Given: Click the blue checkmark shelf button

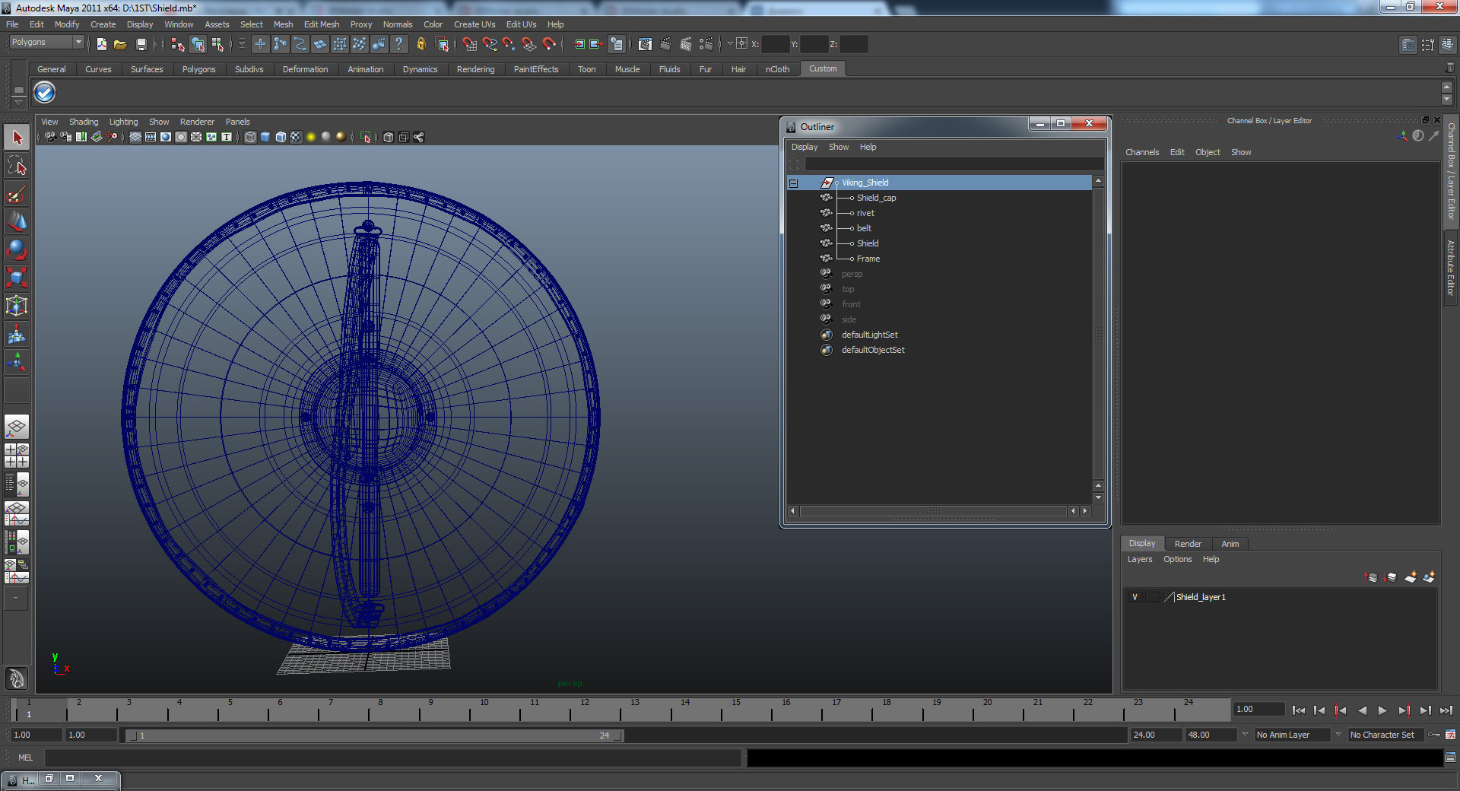Looking at the screenshot, I should (x=45, y=93).
